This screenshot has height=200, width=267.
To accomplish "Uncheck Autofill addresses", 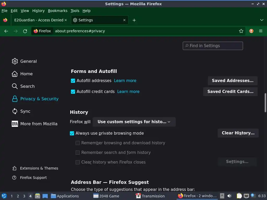I will 73,81.
